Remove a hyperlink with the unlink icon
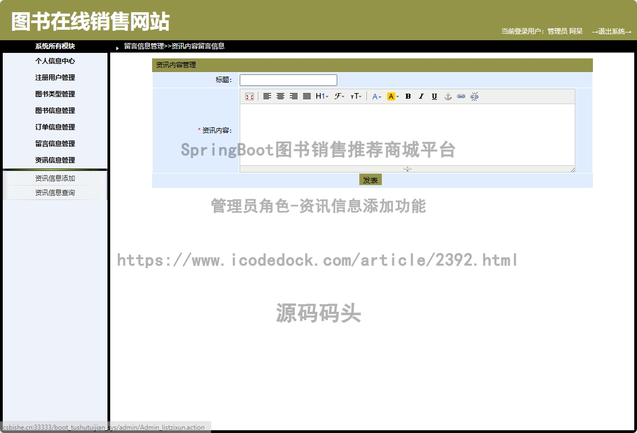The image size is (637, 433). click(474, 96)
